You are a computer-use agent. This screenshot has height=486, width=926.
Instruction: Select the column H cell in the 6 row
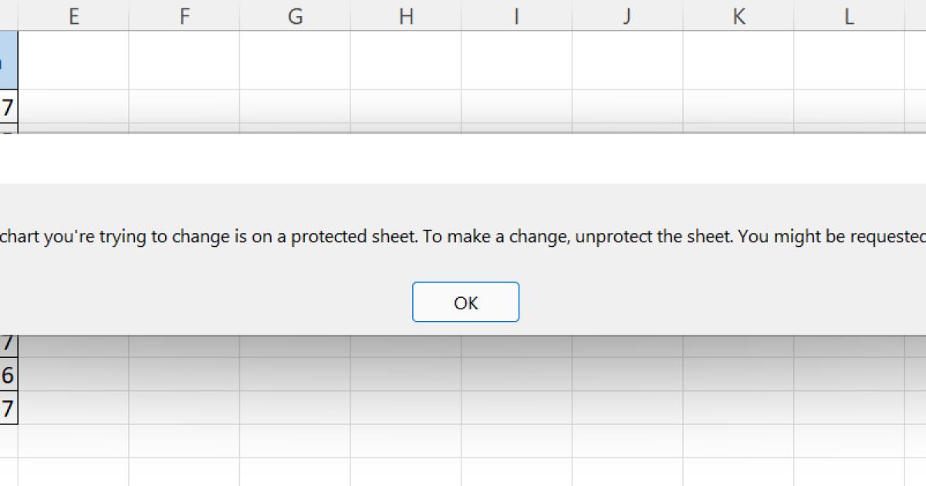pos(406,375)
